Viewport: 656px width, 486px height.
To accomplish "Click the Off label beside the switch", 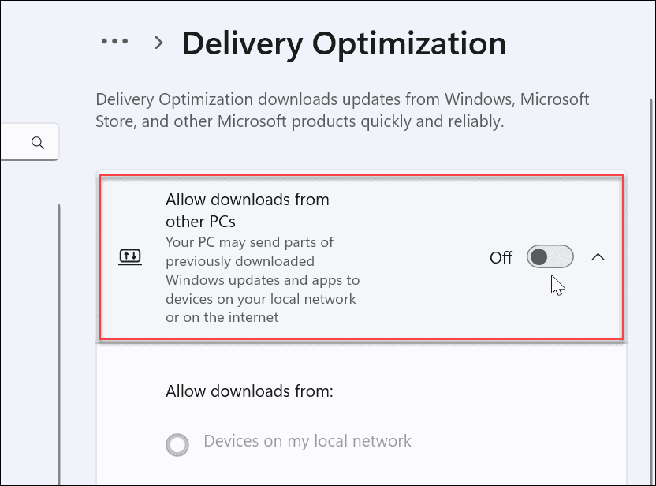I will point(501,257).
